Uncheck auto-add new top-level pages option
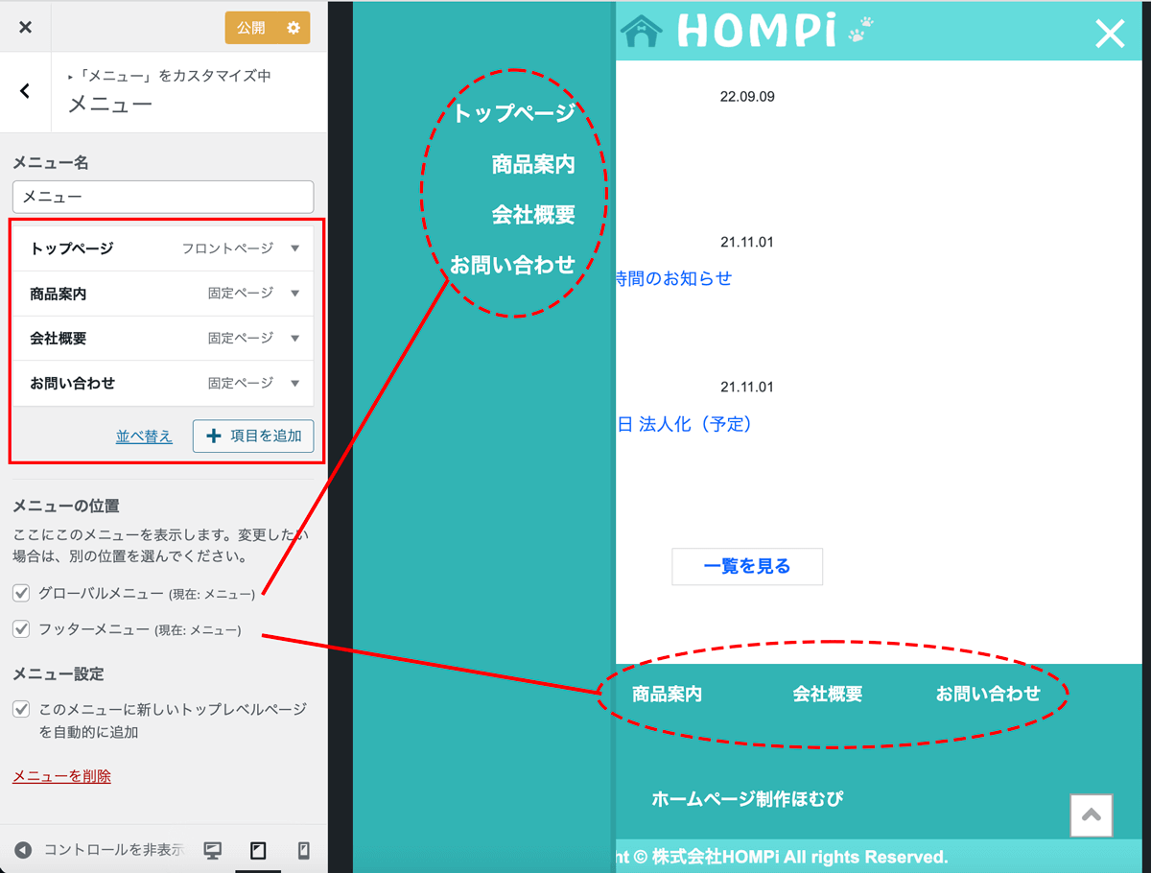 click(x=21, y=710)
